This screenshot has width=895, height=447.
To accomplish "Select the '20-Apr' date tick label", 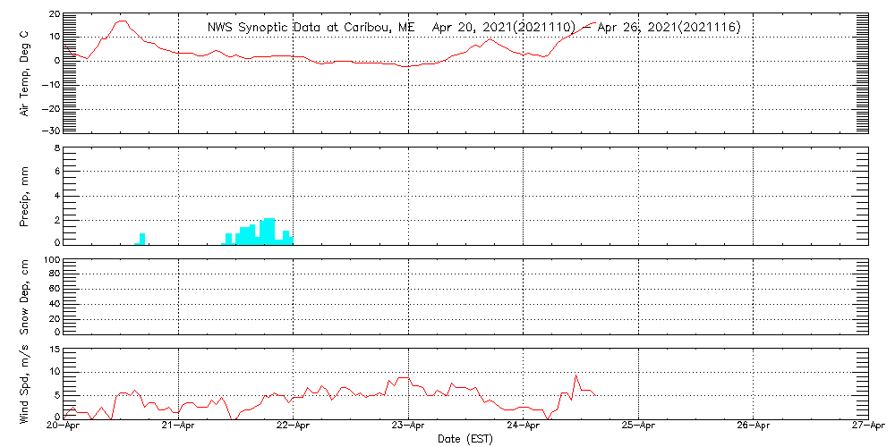I will (64, 425).
